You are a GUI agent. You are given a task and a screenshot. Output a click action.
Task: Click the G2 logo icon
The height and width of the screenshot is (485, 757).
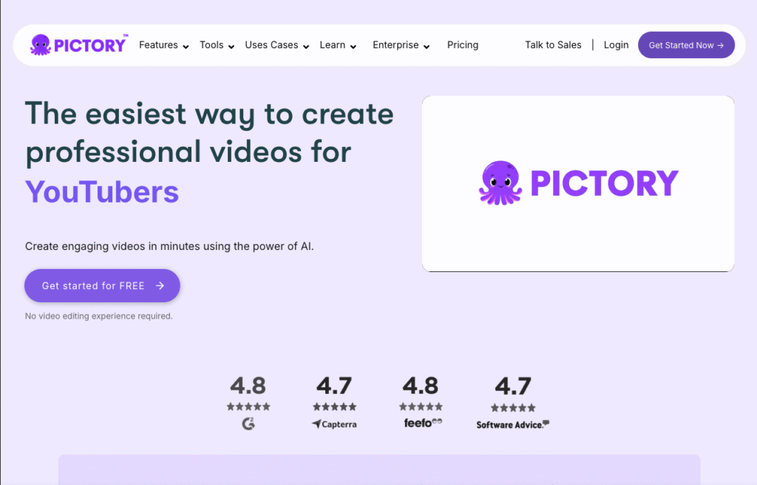pos(248,424)
